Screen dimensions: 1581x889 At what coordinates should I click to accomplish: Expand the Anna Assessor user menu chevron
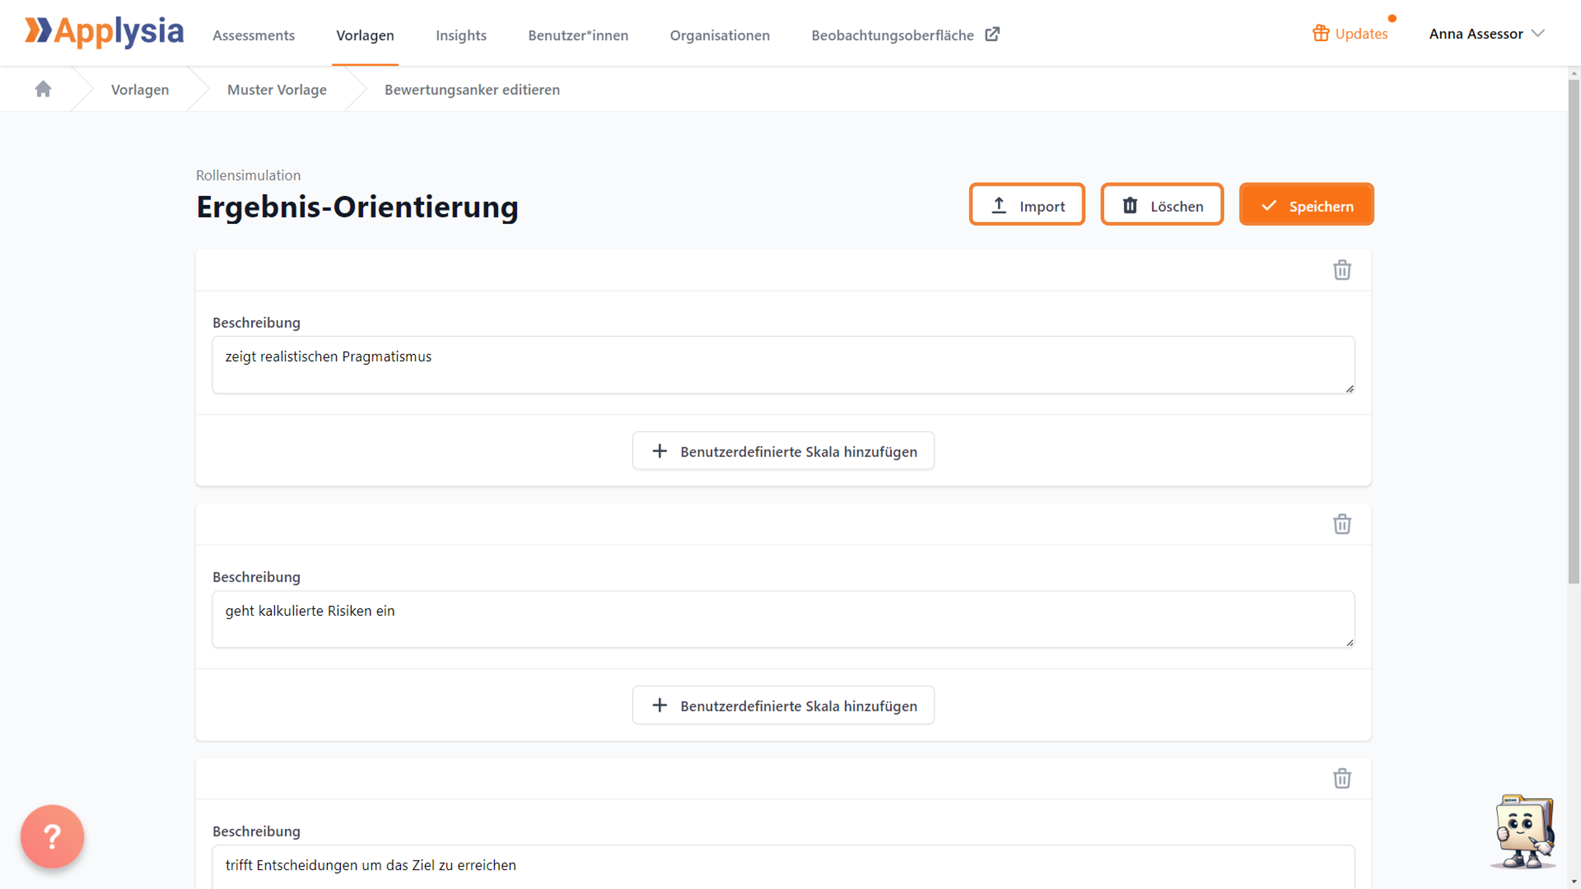[1538, 33]
